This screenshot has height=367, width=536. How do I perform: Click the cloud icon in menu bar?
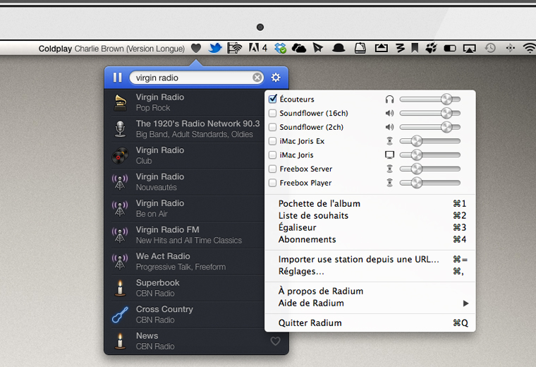tap(299, 48)
